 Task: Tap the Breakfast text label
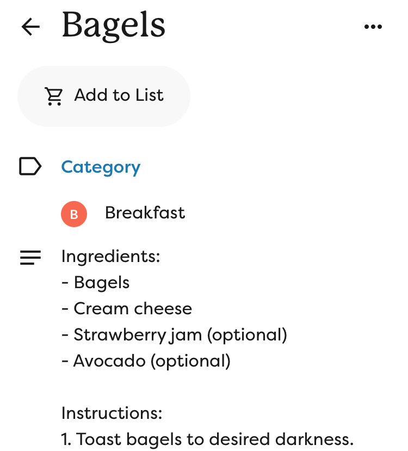tap(145, 213)
